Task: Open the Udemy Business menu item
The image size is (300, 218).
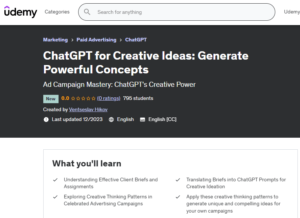Action: (292, 12)
